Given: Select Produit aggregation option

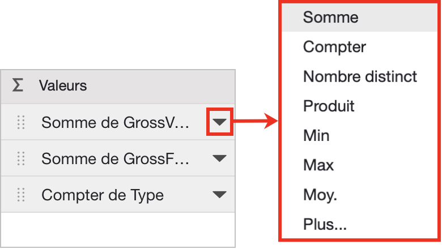Looking at the screenshot, I should [x=329, y=106].
